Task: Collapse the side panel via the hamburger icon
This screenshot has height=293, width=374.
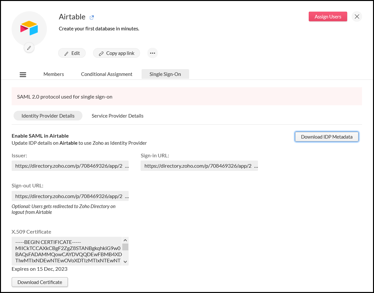Action: 23,74
